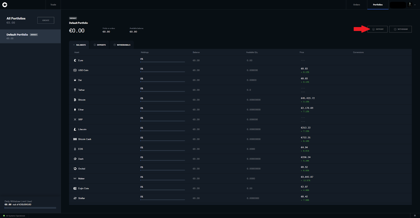This screenshot has height=218, width=420.
Task: Click Bitcoin Cash price €722.31
Action: [306, 138]
